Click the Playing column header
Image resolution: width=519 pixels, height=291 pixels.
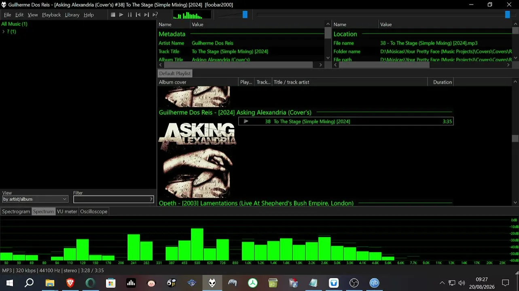pyautogui.click(x=246, y=82)
